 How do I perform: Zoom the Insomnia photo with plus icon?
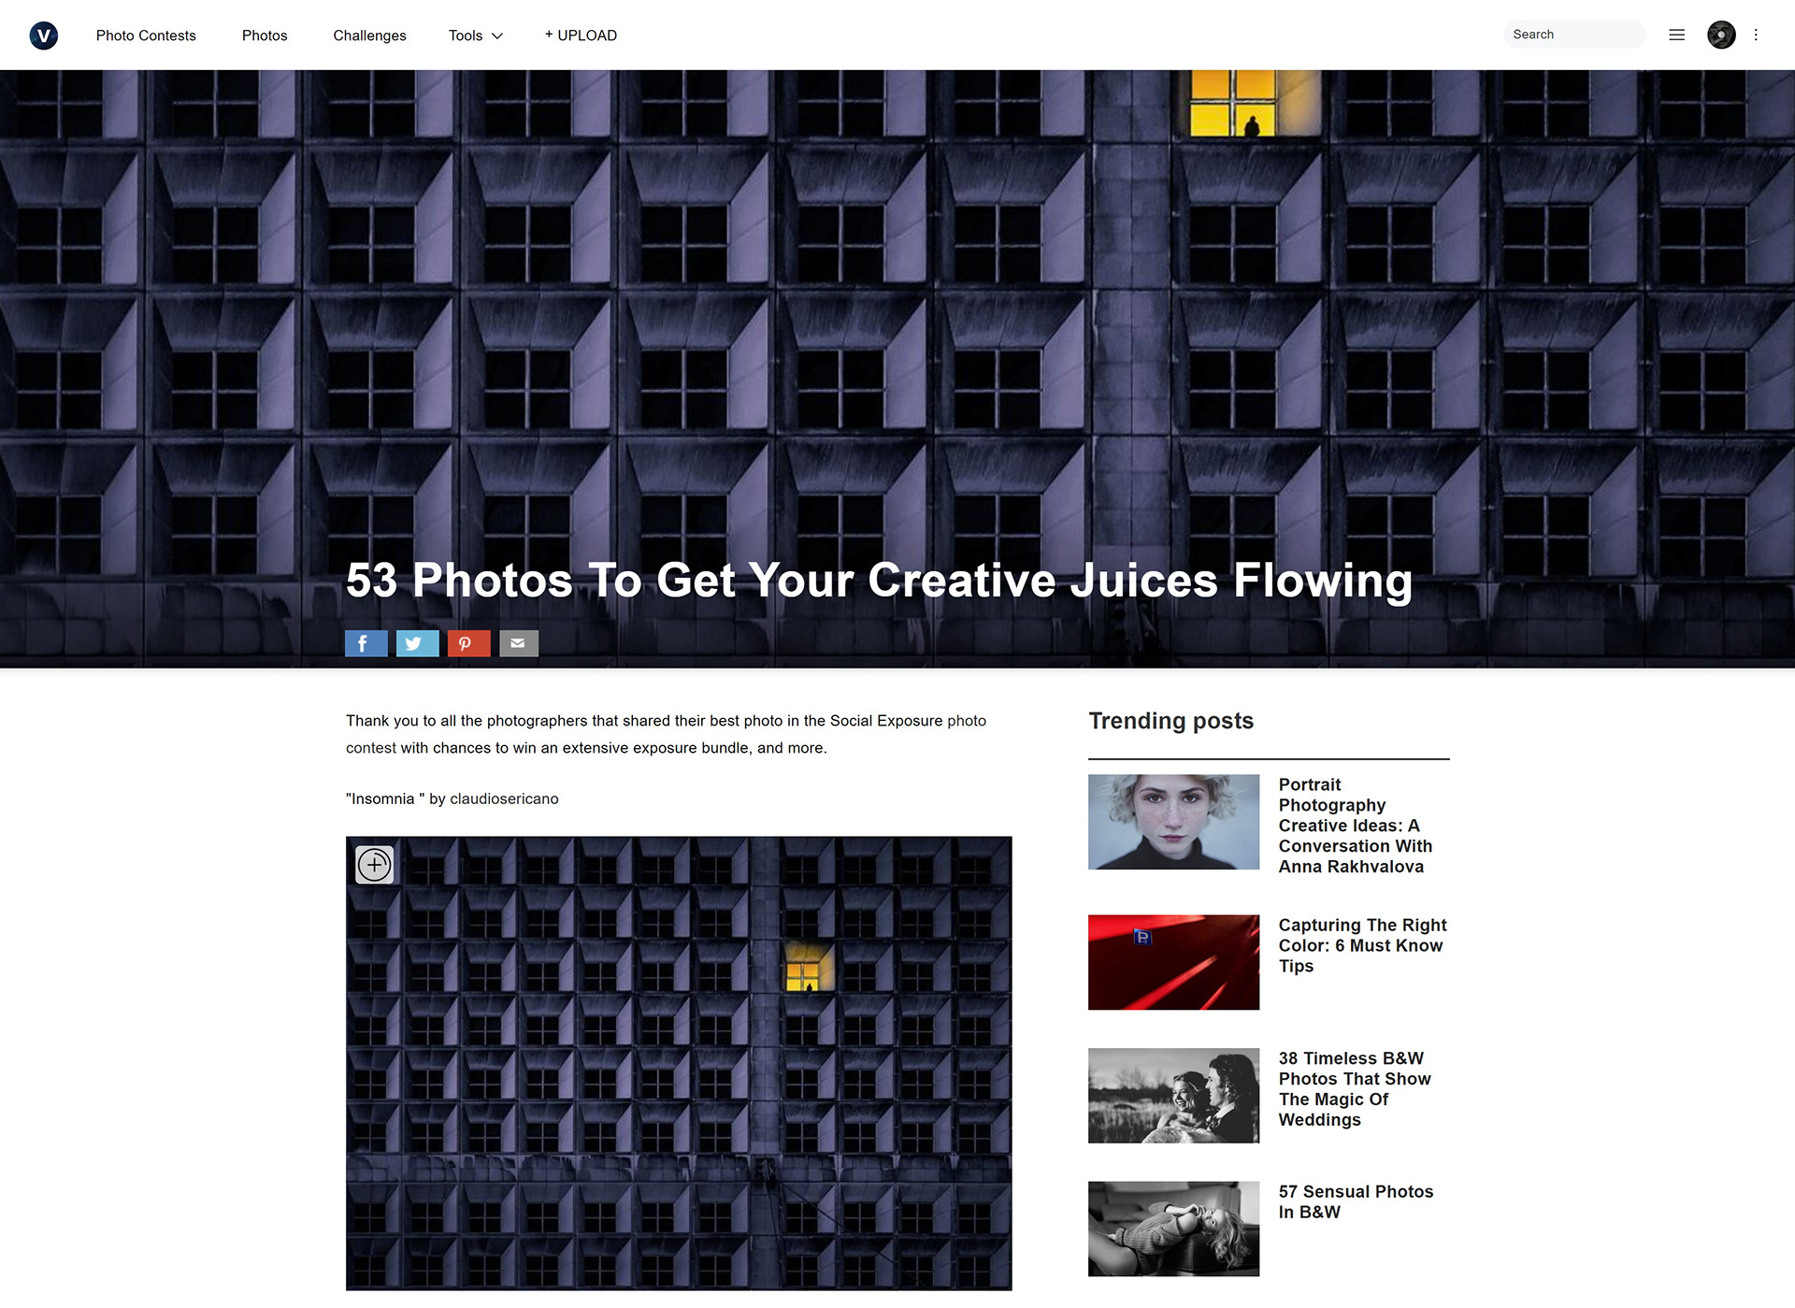[x=375, y=865]
